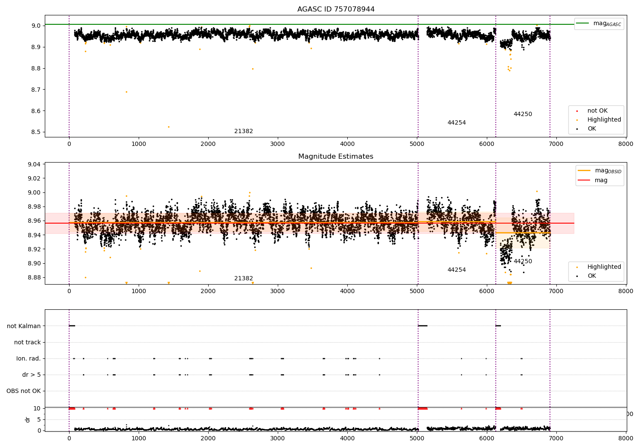Click the 8.98 y-axis tick label
The width and height of the screenshot is (640, 448).
[x=34, y=207]
